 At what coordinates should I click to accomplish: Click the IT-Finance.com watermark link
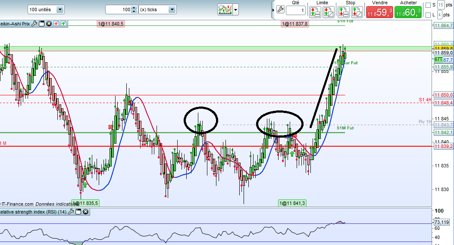coord(17,204)
